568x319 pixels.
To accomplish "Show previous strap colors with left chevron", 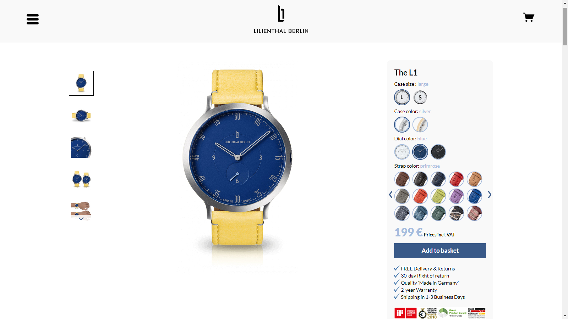I will click(390, 195).
